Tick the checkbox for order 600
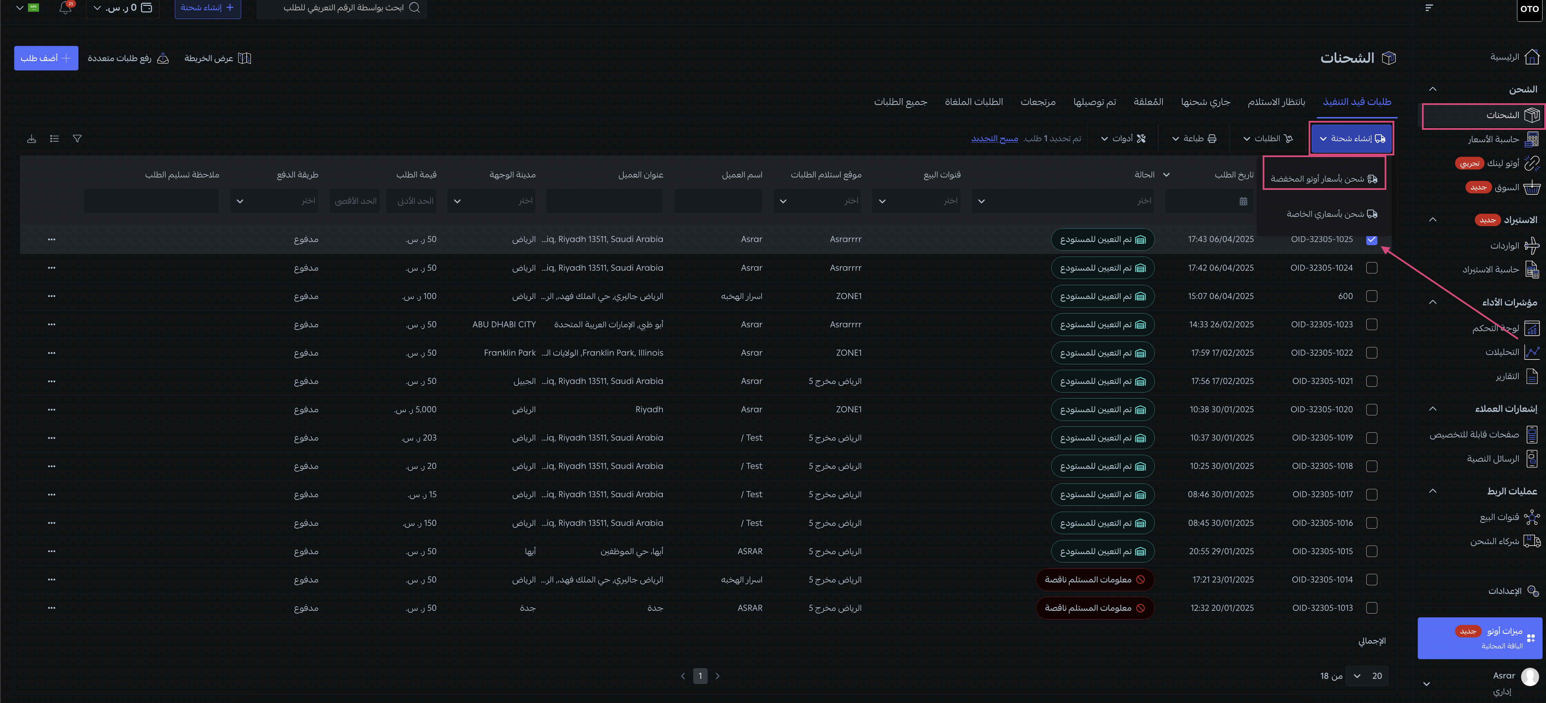The image size is (1546, 703). [x=1371, y=296]
